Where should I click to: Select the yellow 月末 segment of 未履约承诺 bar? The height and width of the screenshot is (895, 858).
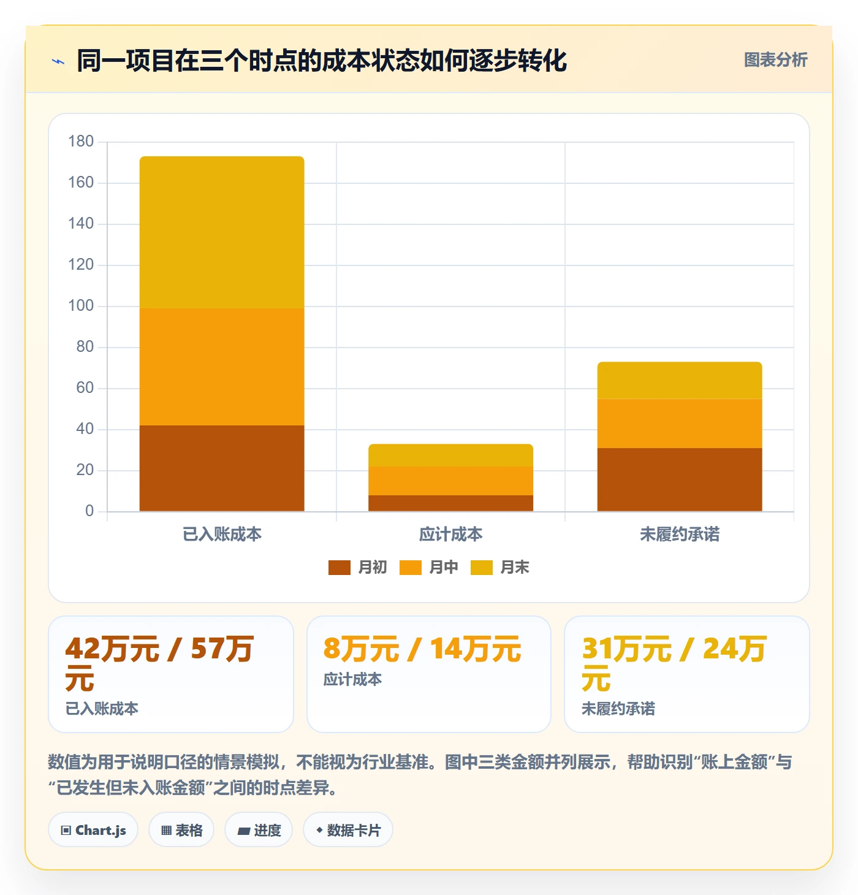coord(680,380)
